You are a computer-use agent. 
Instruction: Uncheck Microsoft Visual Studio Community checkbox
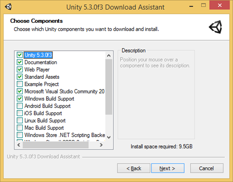(19, 91)
